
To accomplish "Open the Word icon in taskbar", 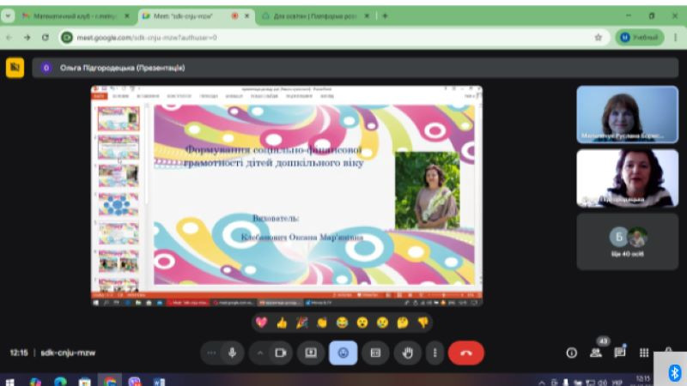I will [x=159, y=381].
